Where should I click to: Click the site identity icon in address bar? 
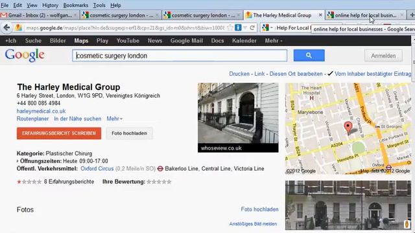(18, 27)
